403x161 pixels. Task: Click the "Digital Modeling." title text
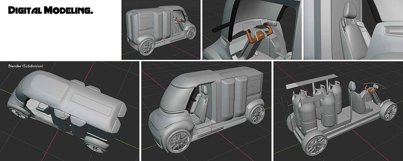tap(51, 11)
